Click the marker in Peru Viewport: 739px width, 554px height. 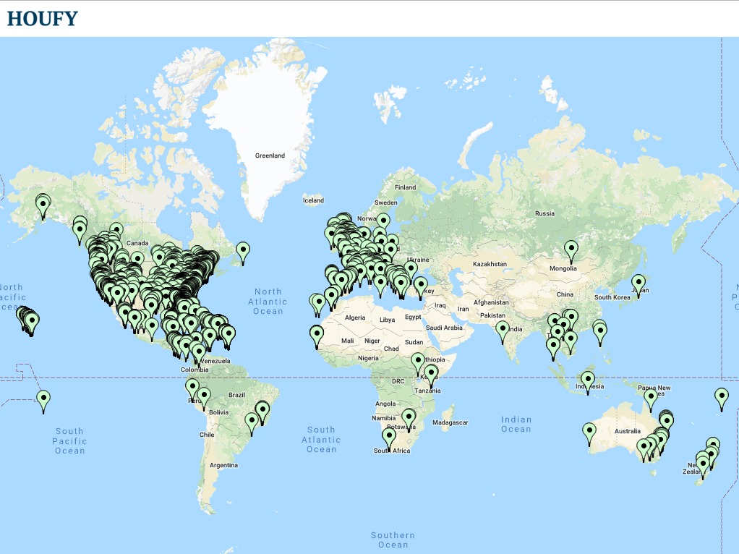click(x=192, y=388)
